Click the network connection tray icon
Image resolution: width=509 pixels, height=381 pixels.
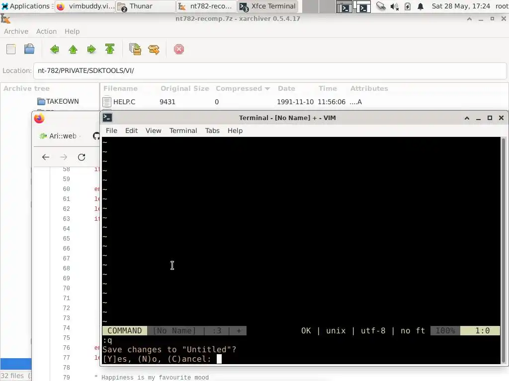[x=381, y=6]
